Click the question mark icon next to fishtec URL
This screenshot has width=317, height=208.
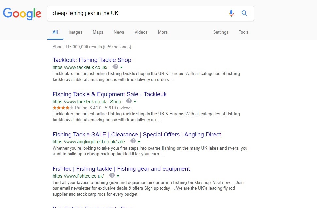tap(112, 175)
